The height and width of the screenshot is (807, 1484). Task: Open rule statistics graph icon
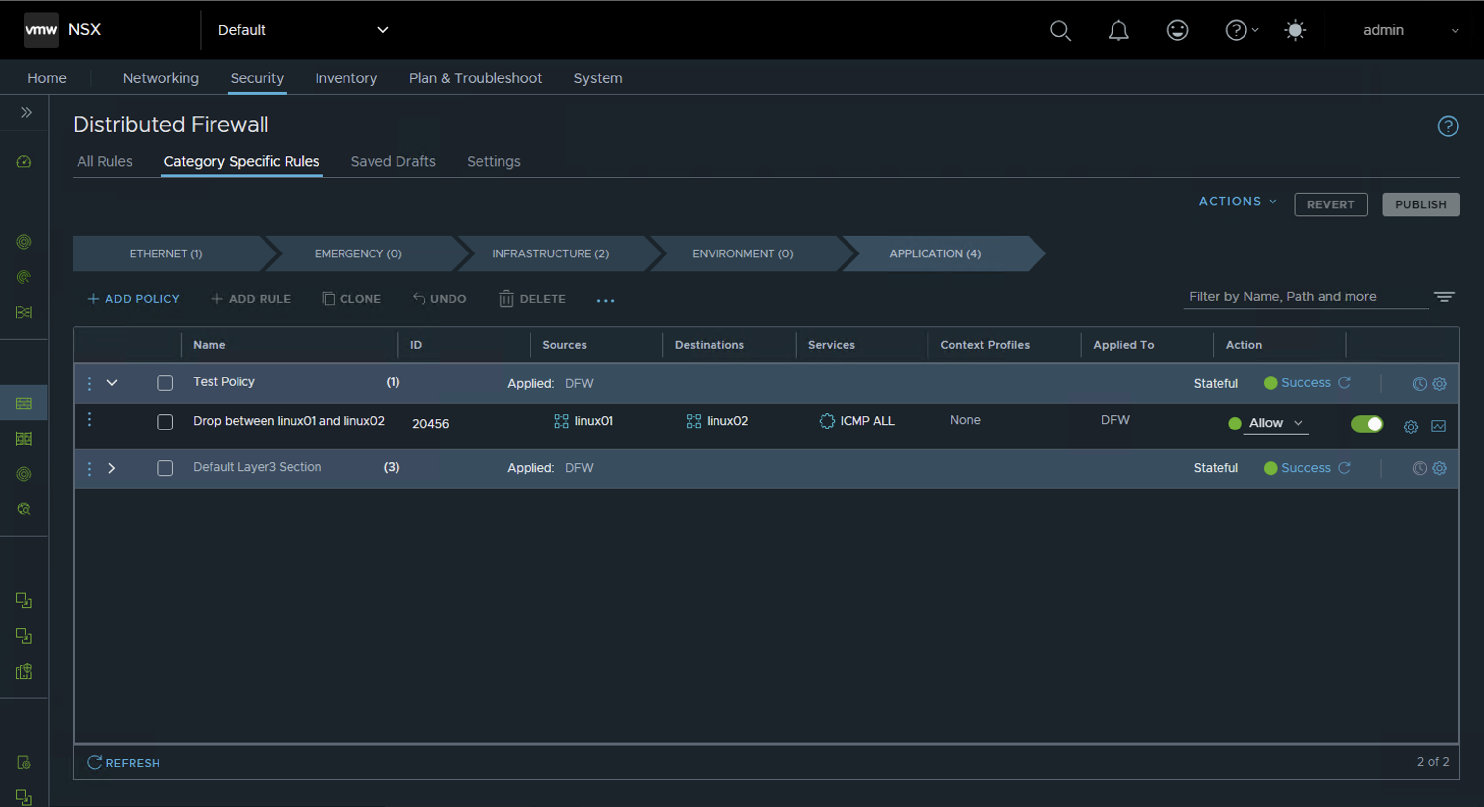click(1438, 426)
